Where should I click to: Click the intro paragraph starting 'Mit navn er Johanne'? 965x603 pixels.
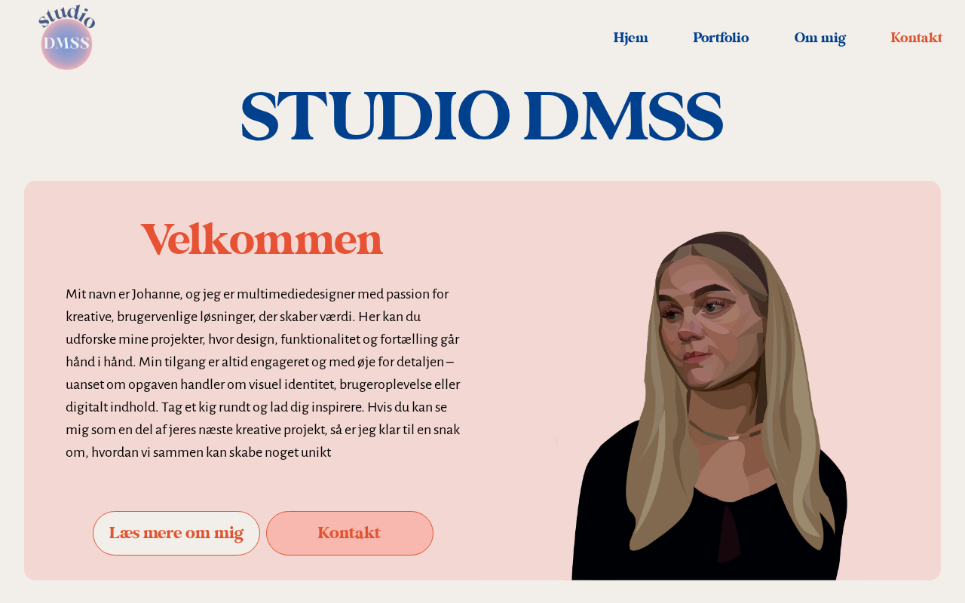263,373
